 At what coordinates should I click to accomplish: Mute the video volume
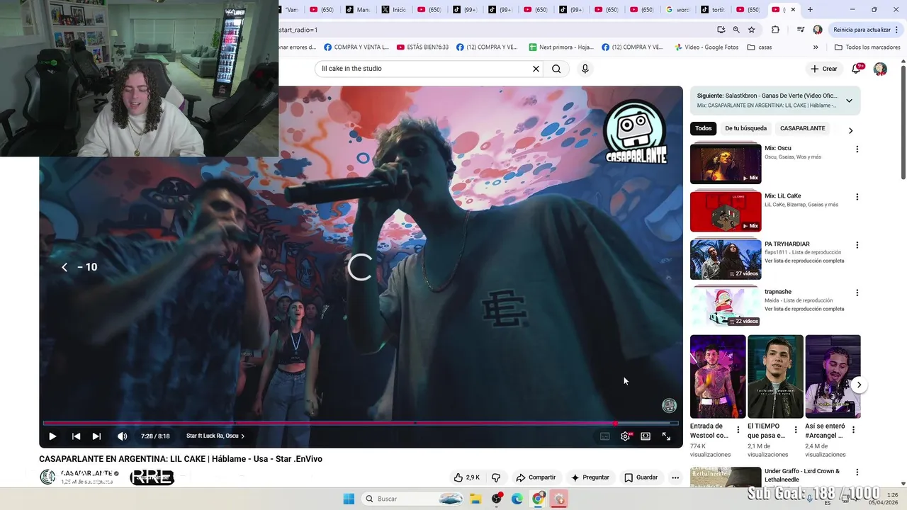click(122, 436)
